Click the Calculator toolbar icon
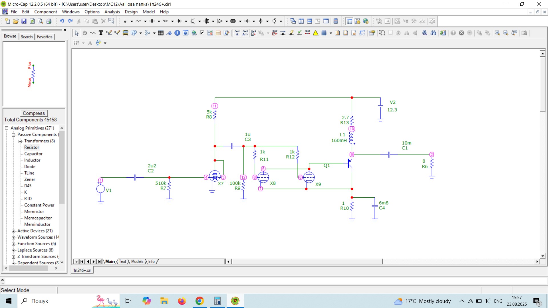 point(336,21)
